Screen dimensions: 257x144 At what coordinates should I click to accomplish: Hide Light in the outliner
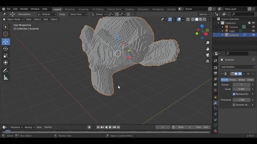pyautogui.click(x=253, y=31)
